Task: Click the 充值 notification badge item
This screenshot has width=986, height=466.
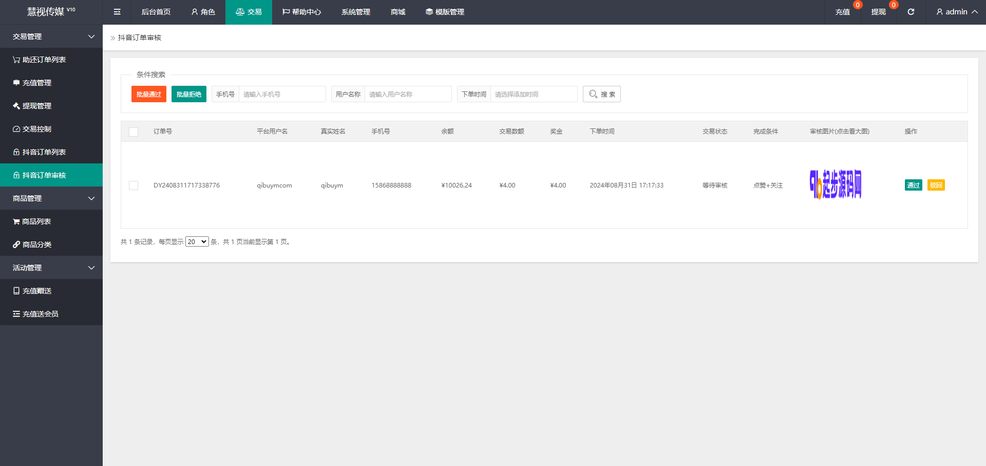Action: point(843,12)
